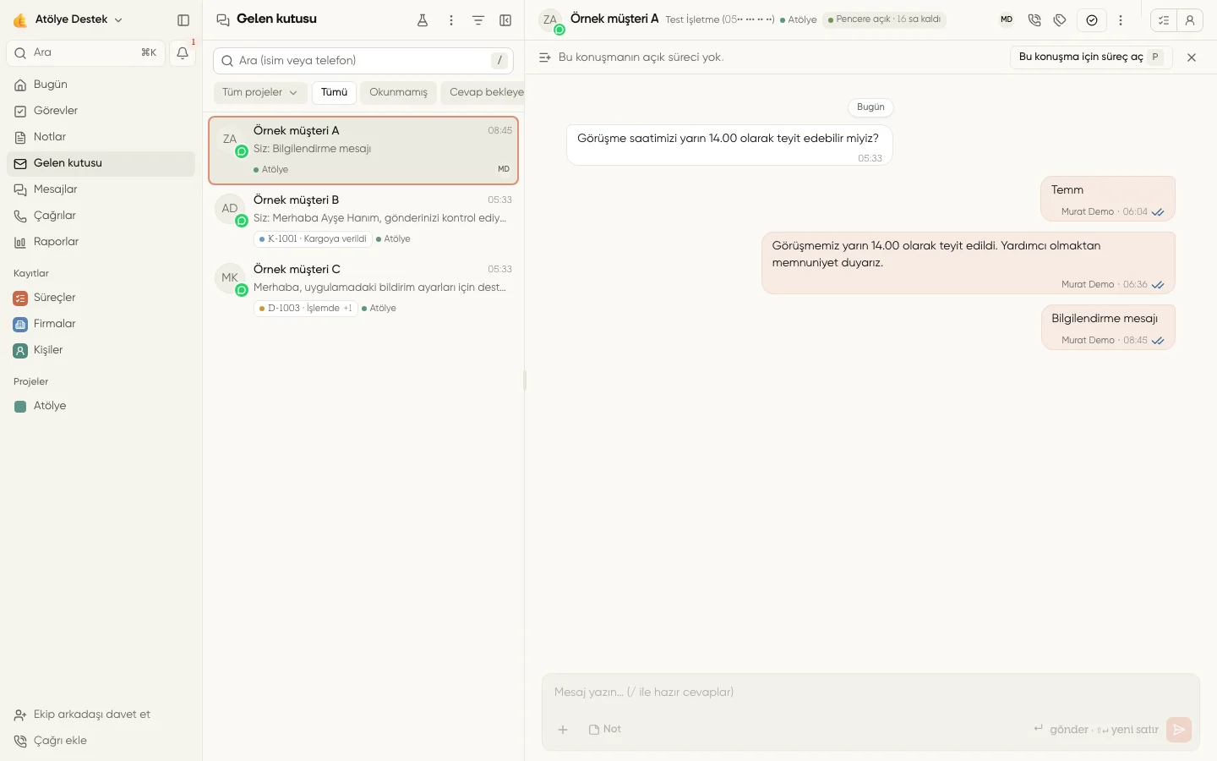Open Kişiler under Kayıtlar
This screenshot has height=761, width=1217.
point(101,350)
